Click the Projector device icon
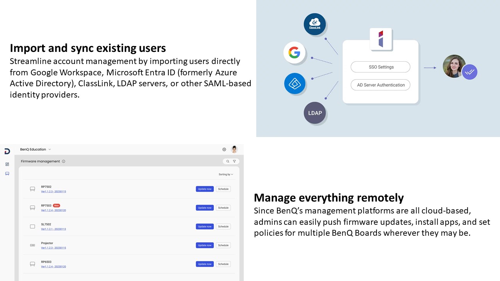The image size is (500, 281). (x=32, y=245)
